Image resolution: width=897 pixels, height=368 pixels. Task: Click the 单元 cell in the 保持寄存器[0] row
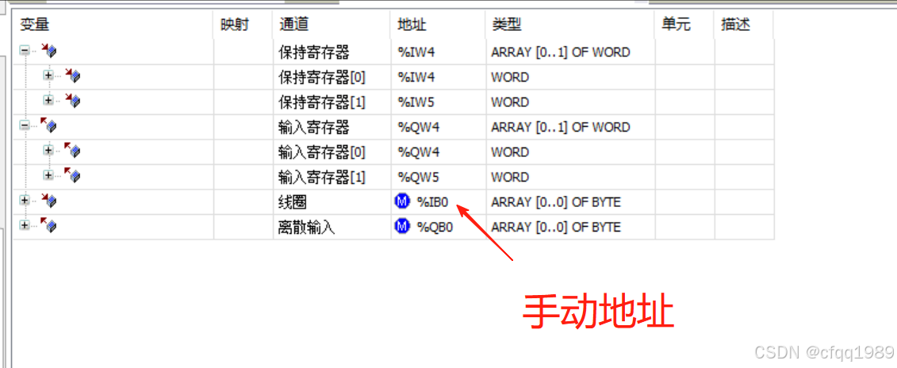pos(684,77)
